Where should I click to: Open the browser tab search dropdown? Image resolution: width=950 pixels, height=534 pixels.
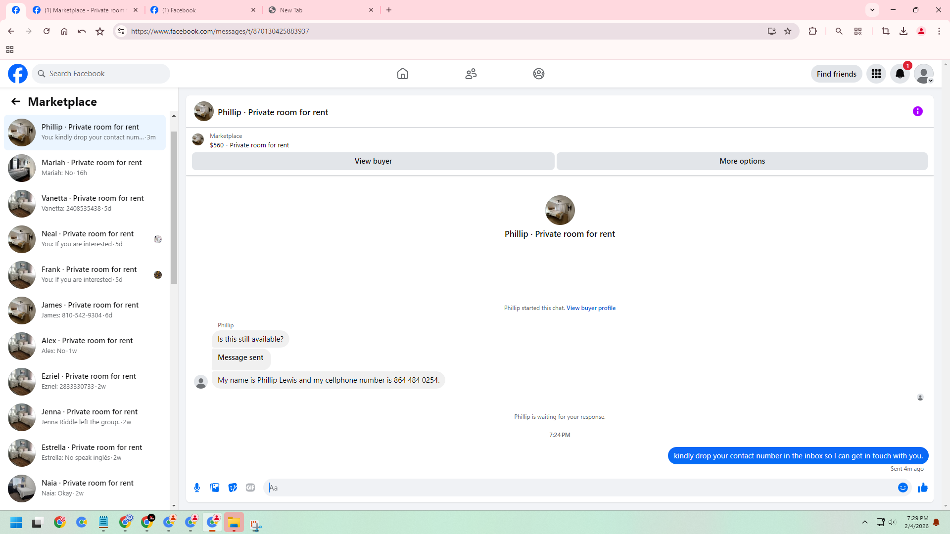872,10
